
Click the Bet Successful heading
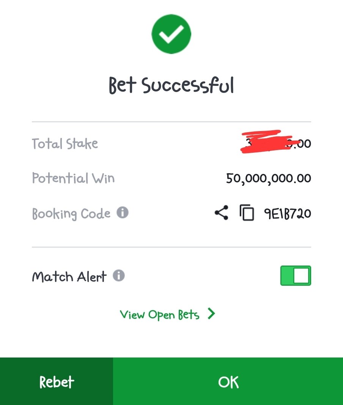[171, 85]
